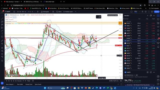Image resolution: width=160 pixels, height=90 pixels.
Task: Open the watchlist three-dots menu
Action: click(x=154, y=15)
